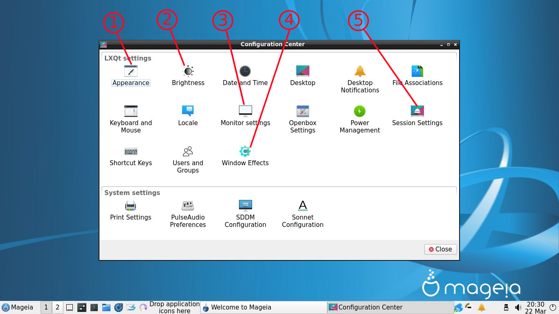Click the Configuration Center title bar icon

coord(104,44)
